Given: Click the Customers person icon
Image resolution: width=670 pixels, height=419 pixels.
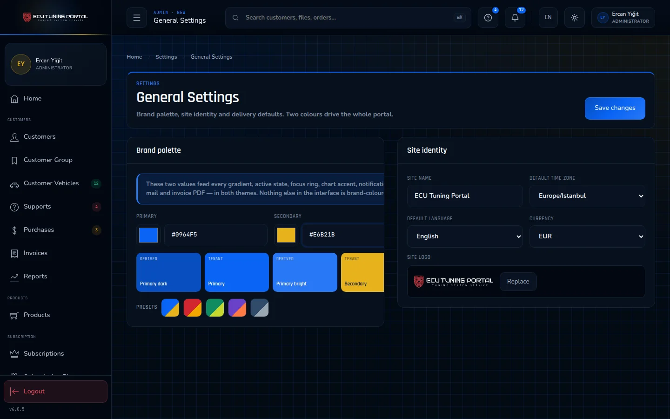Looking at the screenshot, I should 14,137.
